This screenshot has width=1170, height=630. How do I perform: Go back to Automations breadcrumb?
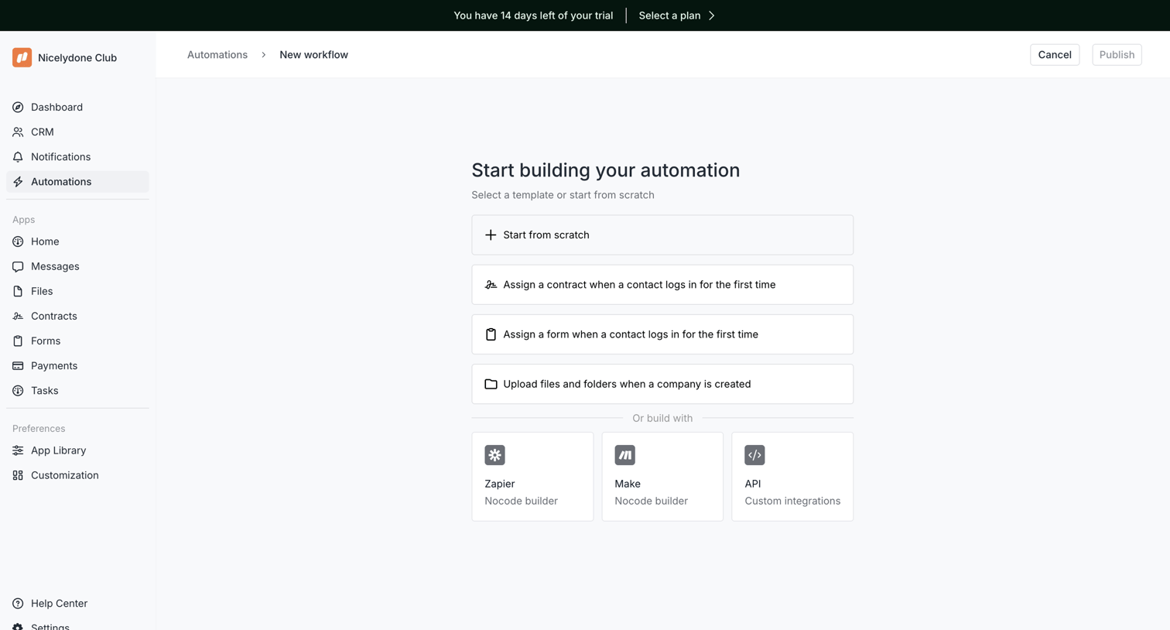coord(217,54)
